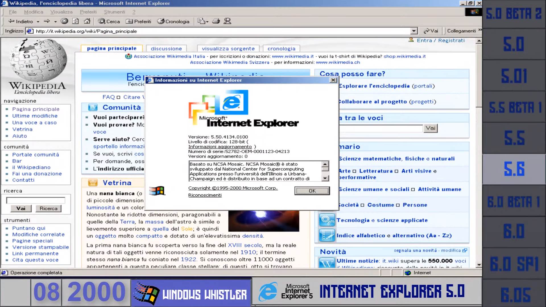This screenshot has height=307, width=546.
Task: Click the Aggiorna (refresh) icon
Action: point(75,21)
